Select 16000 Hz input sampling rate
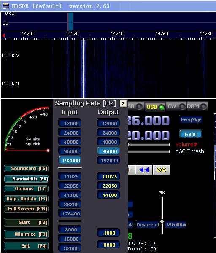Image resolution: width=216 pixels, height=253 pixels. pyautogui.click(x=70, y=239)
